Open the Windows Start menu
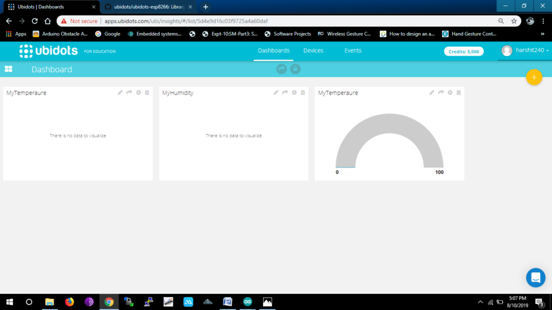Viewport: 552px width, 310px height. 10,302
